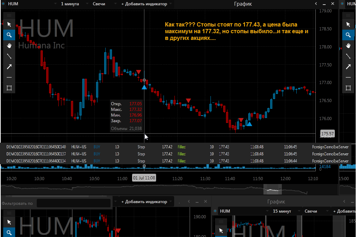Click the red sell marker near 11:24
Image resolution: width=356 pixels, height=237 pixels.
188,101
